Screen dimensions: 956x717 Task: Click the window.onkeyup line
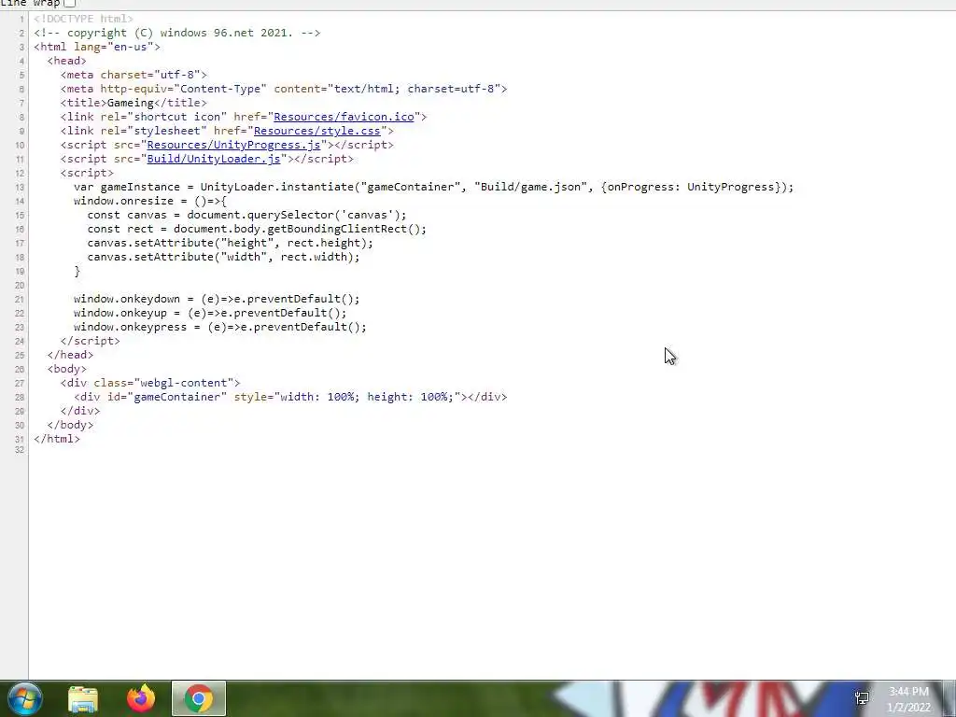point(210,313)
